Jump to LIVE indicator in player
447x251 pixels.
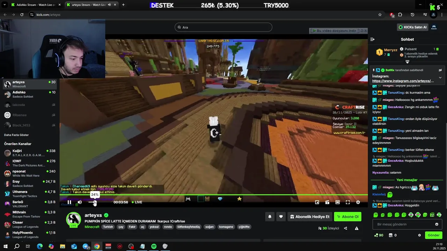pyautogui.click(x=137, y=202)
